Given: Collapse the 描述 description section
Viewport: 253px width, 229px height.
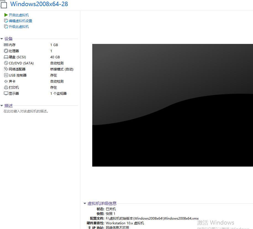Looking at the screenshot, I should [2, 106].
